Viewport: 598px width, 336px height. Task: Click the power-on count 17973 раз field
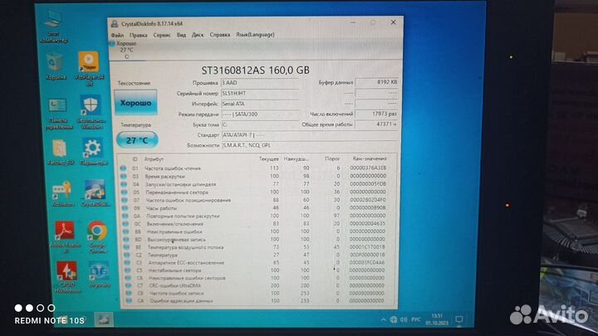click(x=376, y=114)
